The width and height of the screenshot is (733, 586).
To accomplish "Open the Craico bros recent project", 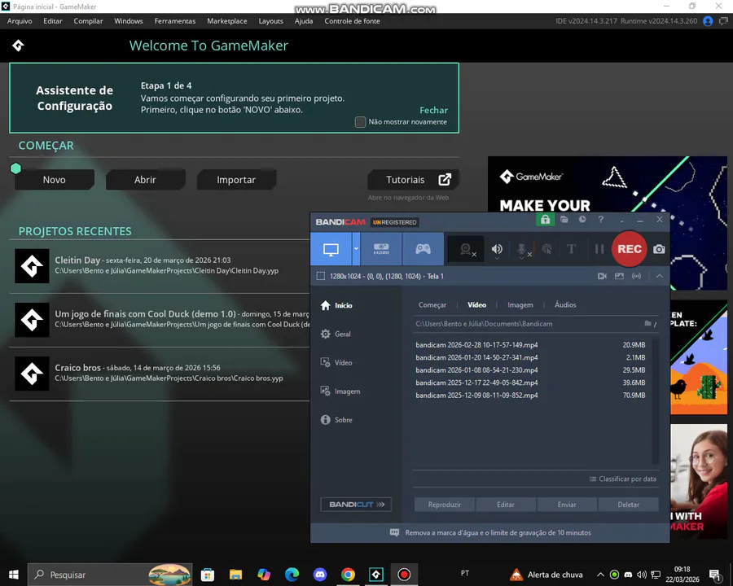I will click(x=159, y=374).
